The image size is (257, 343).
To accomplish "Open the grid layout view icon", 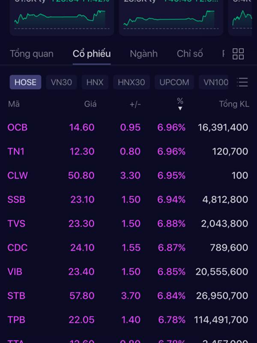I will coord(238,54).
